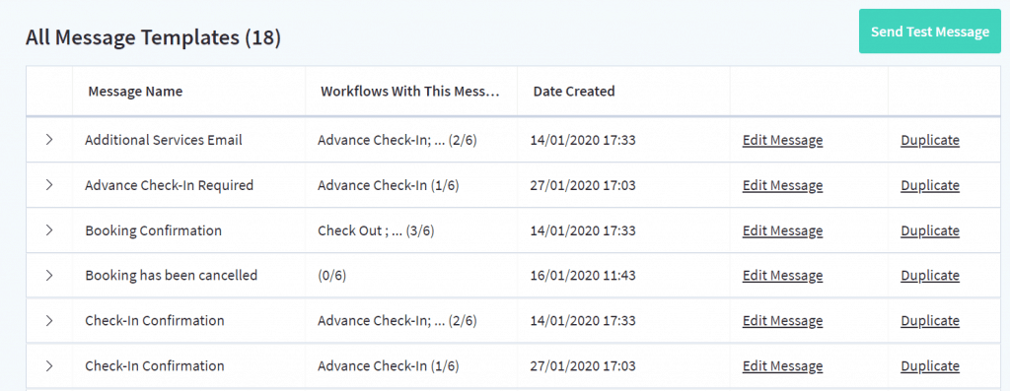Image resolution: width=1010 pixels, height=391 pixels.
Task: Expand Check-In Confirmation row dated 27/01/2020
Action: (x=49, y=366)
